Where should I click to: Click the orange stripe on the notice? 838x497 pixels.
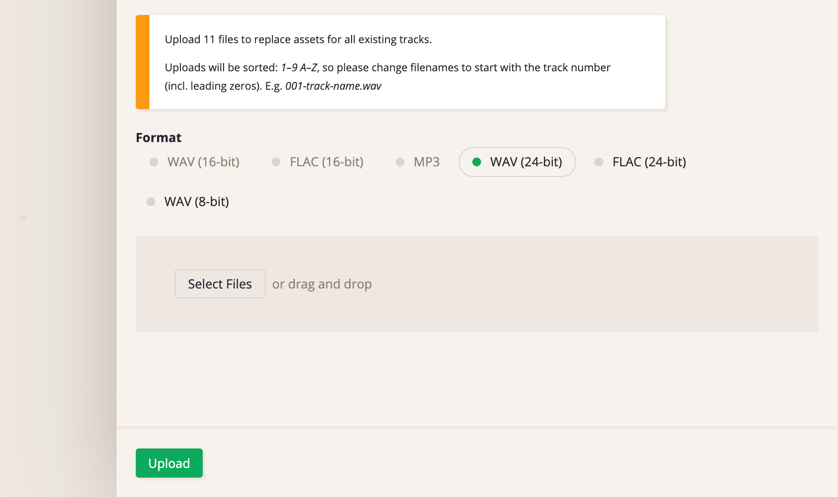point(143,62)
